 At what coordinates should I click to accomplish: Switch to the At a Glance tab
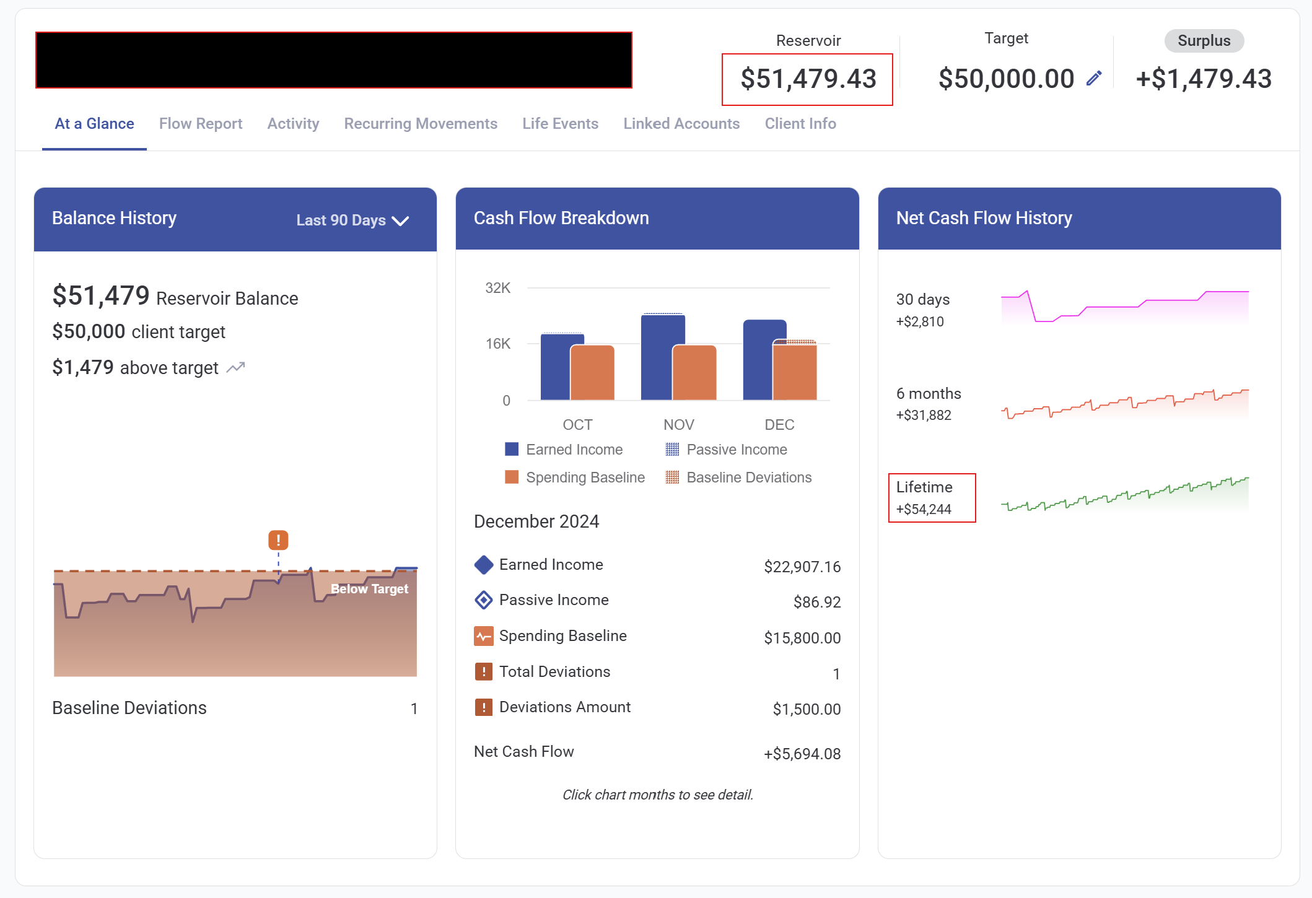(94, 123)
